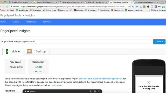The width and height of the screenshot is (166, 93).
Task: Open the Master Project Esti... bookmark
Action: pos(134,10)
